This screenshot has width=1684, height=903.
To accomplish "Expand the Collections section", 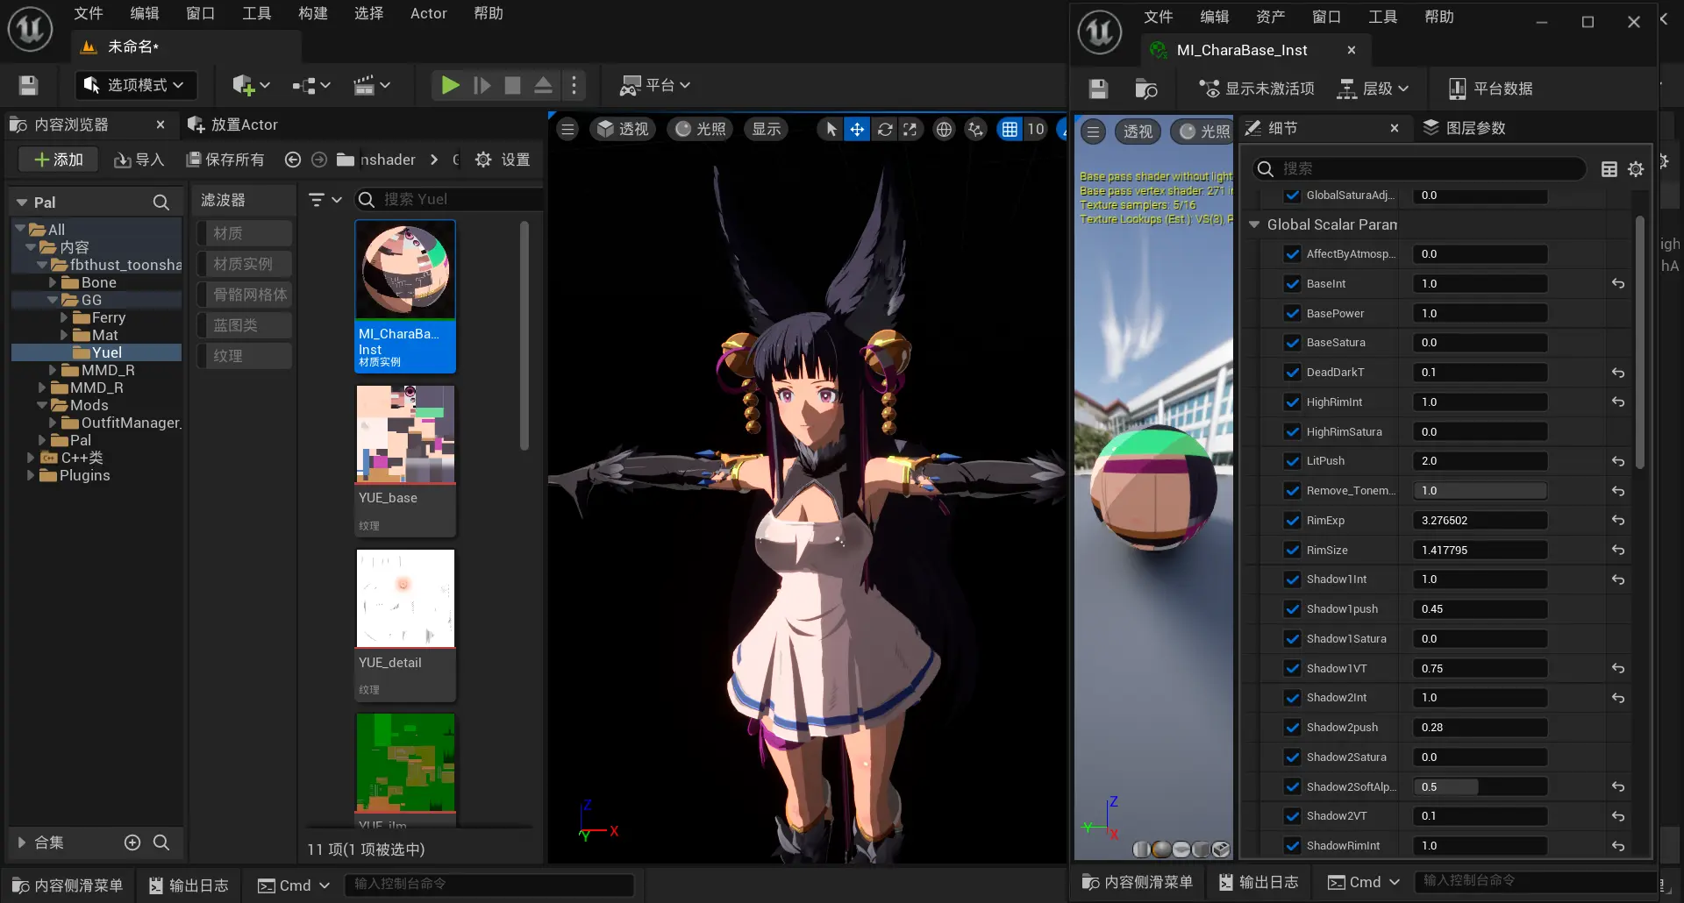I will pos(22,843).
